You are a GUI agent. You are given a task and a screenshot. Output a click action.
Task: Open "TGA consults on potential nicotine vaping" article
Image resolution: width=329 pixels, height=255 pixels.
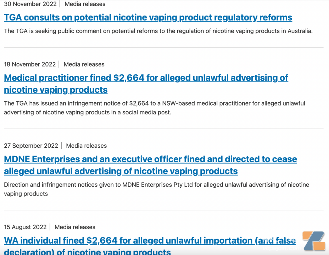coord(148,17)
